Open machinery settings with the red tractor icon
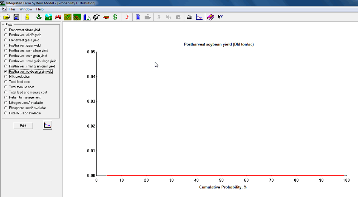 pyautogui.click(x=58, y=17)
